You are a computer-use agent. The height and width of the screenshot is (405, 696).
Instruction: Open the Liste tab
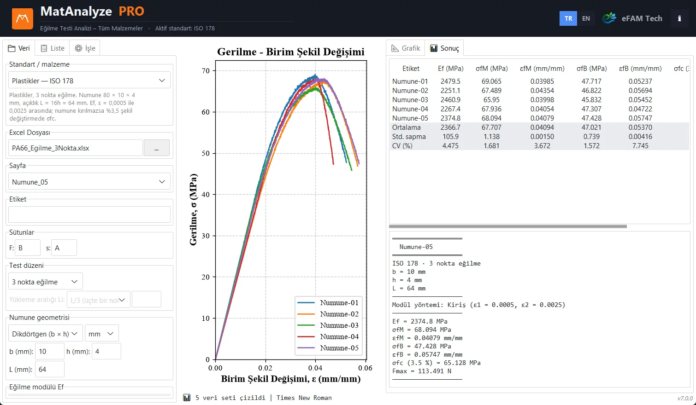click(53, 48)
